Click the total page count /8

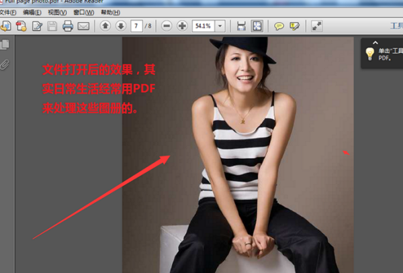coord(148,26)
